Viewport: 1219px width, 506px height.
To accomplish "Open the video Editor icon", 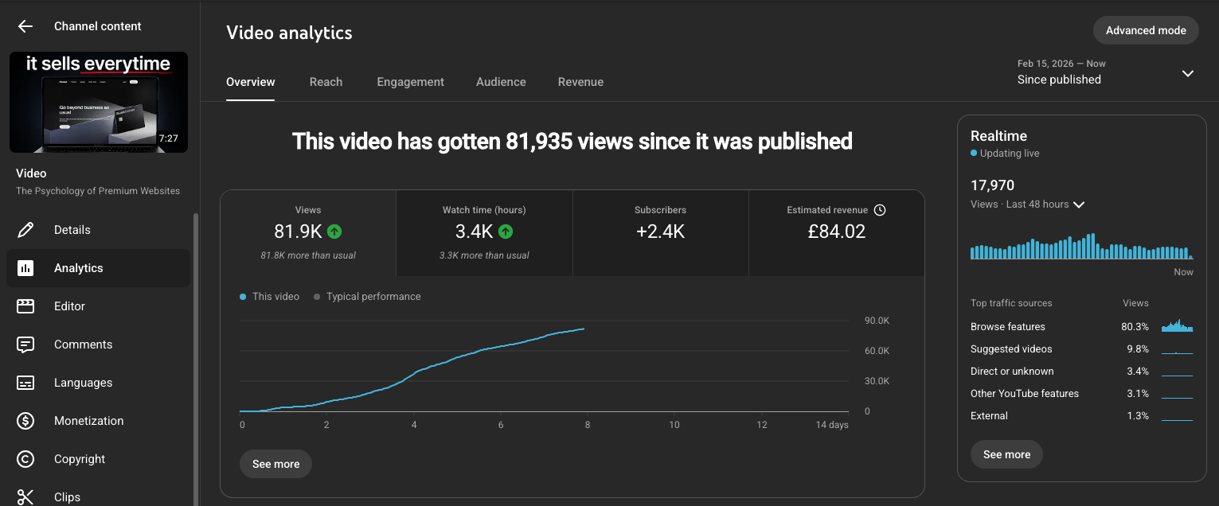I will (x=25, y=306).
